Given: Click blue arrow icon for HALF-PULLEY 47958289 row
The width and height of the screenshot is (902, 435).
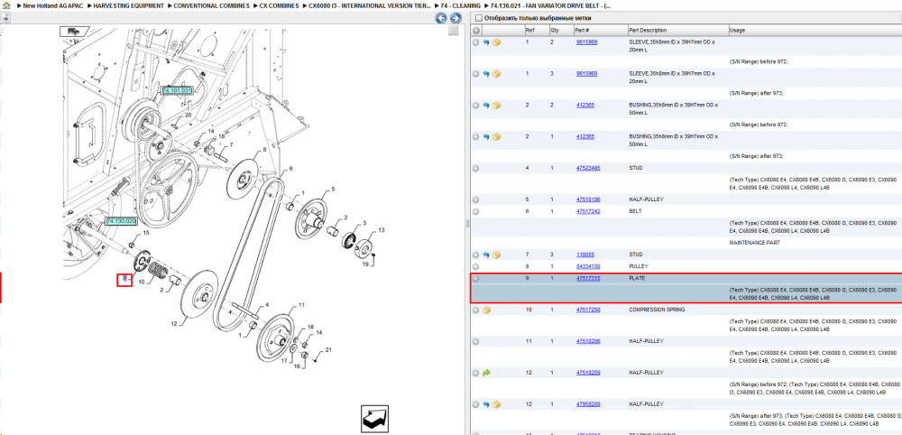Looking at the screenshot, I should pyautogui.click(x=486, y=404).
